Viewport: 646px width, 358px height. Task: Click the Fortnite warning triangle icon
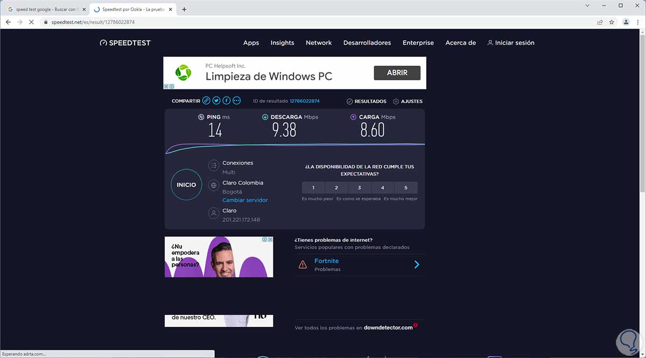point(303,264)
